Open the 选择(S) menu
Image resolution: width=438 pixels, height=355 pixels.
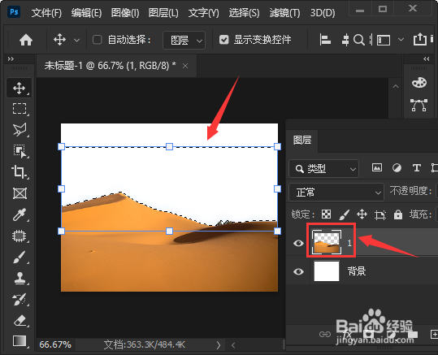(244, 12)
